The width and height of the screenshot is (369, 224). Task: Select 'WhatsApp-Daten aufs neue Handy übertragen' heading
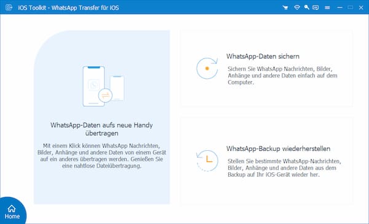[x=101, y=129]
